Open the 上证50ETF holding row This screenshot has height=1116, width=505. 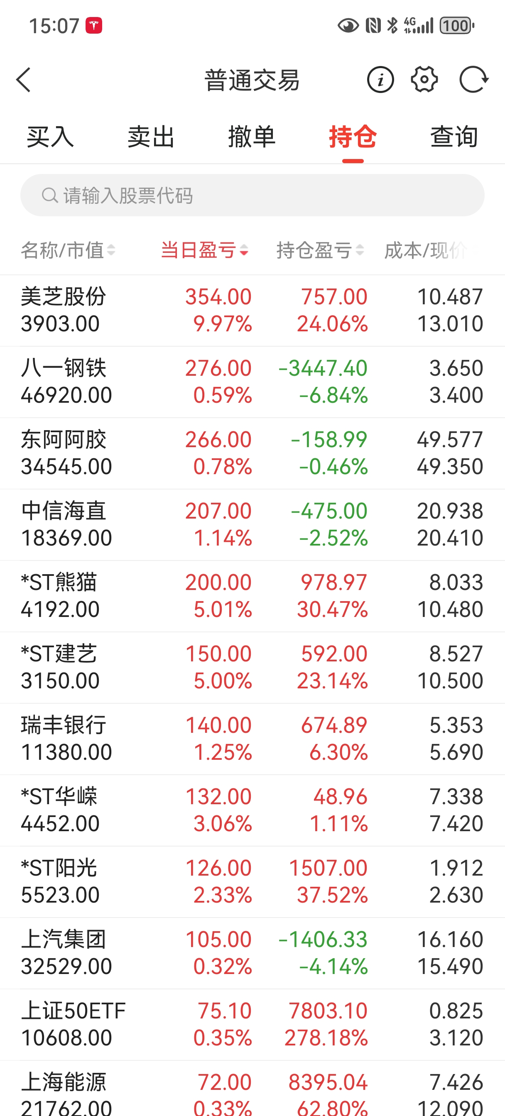coord(252,1024)
